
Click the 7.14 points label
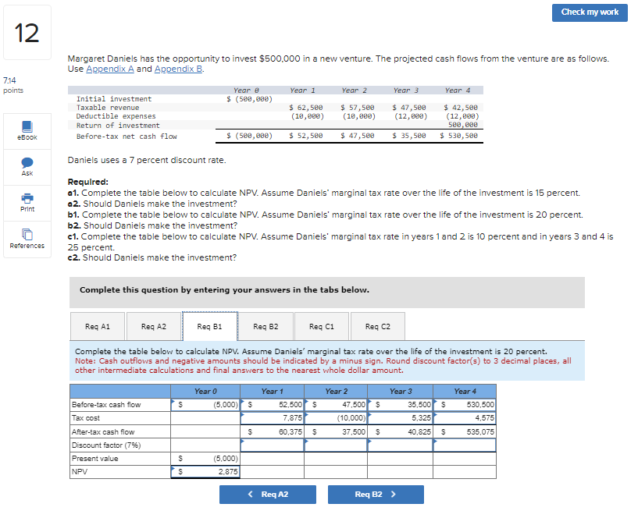[x=13, y=85]
